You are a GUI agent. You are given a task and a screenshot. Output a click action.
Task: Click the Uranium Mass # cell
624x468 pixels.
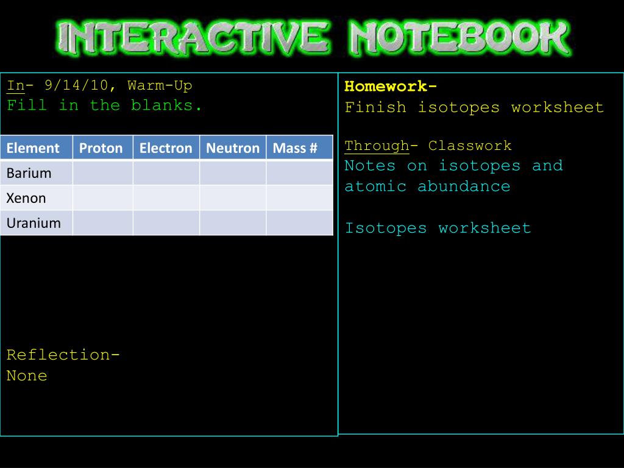click(x=300, y=223)
